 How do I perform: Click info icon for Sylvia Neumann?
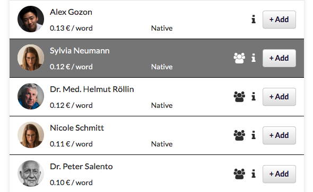(254, 58)
